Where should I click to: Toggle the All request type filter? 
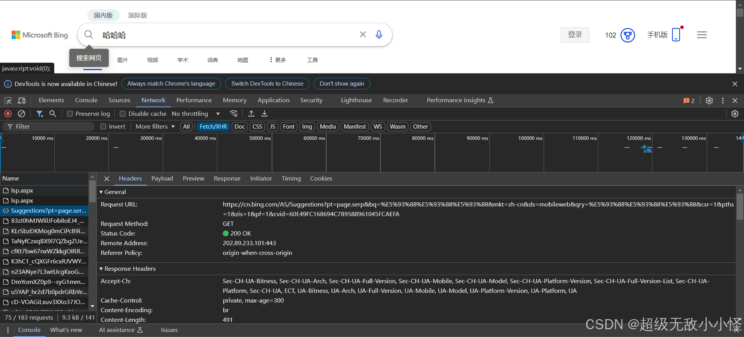tap(186, 127)
